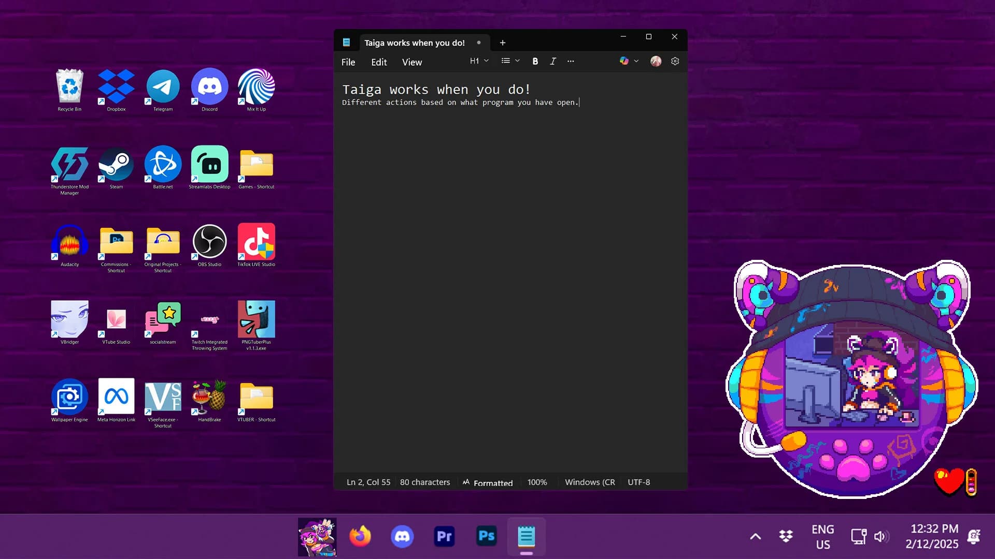Select the TikTok LIVE Studio shortcut
The image size is (995, 559).
coord(256,245)
